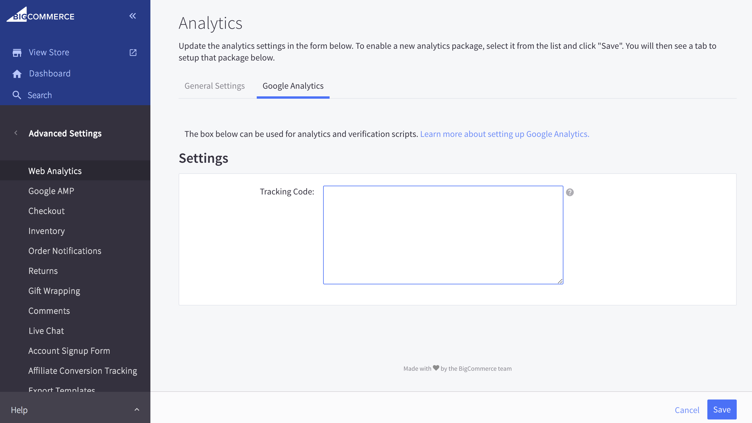Switch to General Settings tab
The image size is (752, 423).
pos(214,86)
